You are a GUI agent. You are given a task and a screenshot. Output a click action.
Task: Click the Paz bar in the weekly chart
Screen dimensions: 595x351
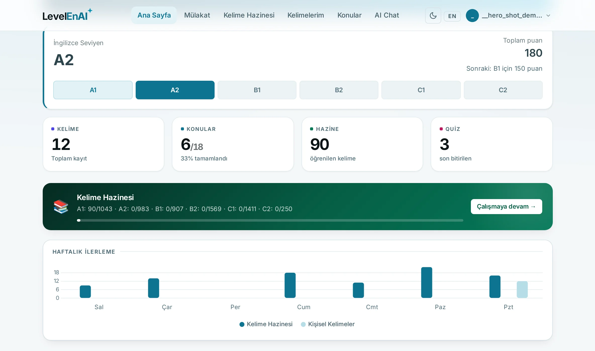point(427,283)
